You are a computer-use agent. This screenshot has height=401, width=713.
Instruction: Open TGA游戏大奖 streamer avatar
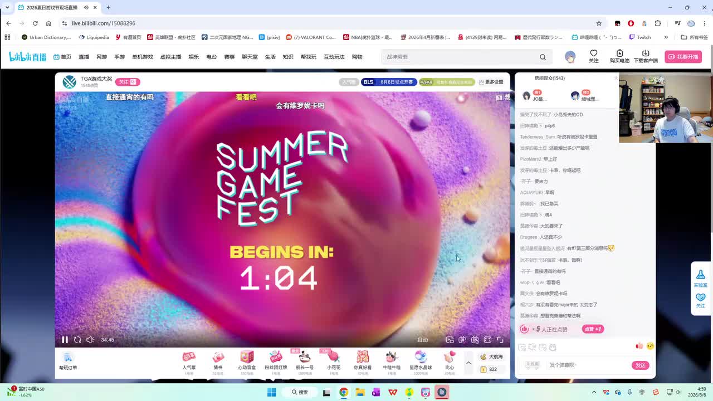click(x=69, y=82)
